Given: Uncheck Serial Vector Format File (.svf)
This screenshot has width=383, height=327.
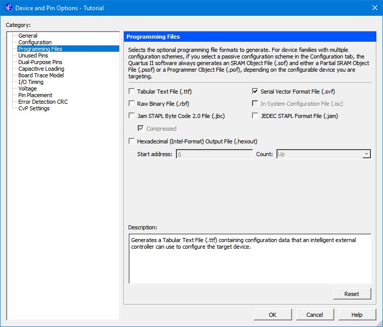Looking at the screenshot, I should click(256, 92).
